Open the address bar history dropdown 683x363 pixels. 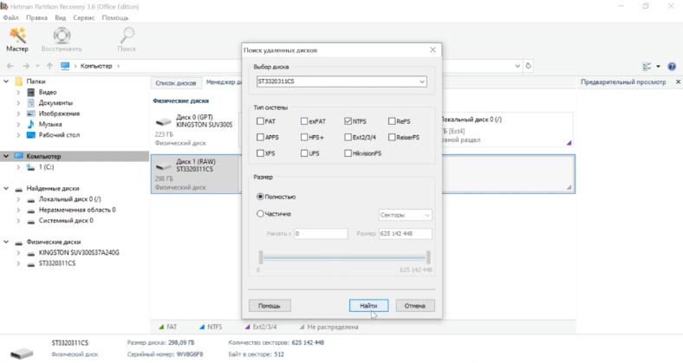click(517, 66)
